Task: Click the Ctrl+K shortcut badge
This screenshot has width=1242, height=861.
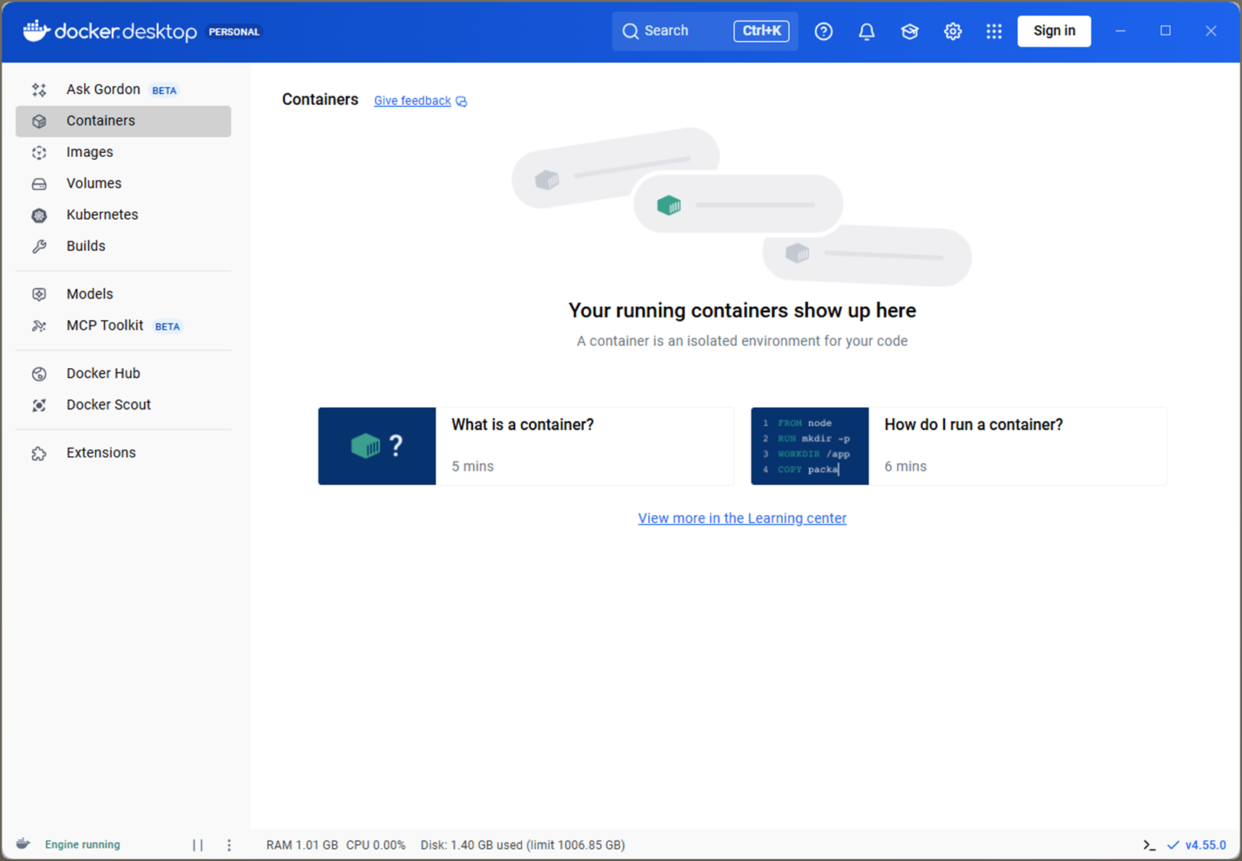Action: 761,31
